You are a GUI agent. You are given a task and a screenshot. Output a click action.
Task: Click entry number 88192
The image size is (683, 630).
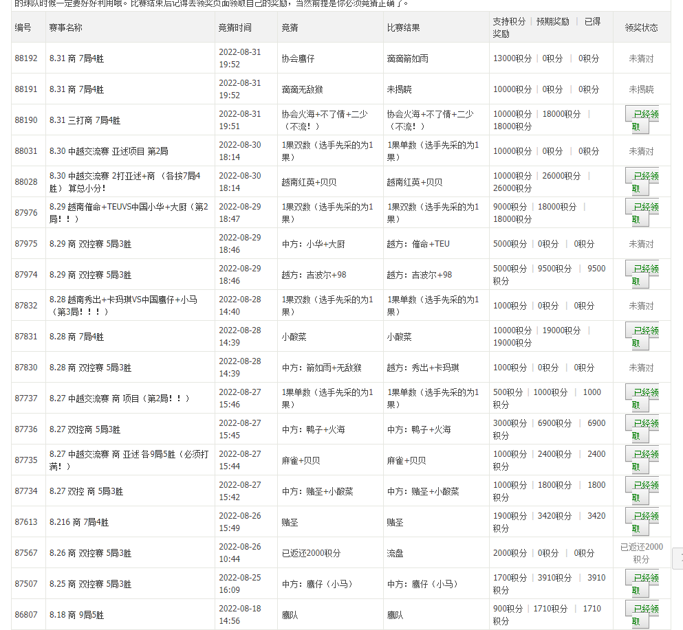(26, 58)
